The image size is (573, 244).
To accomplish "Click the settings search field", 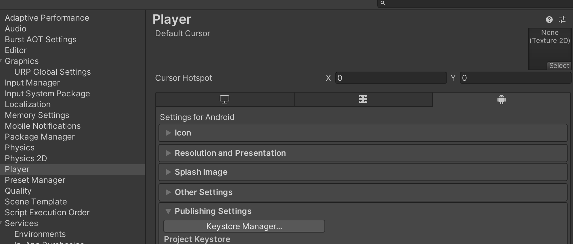I will [x=475, y=3].
